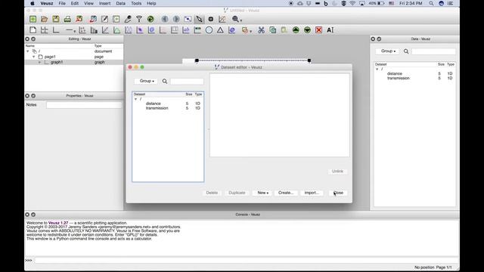Click the console command input line

247,260
